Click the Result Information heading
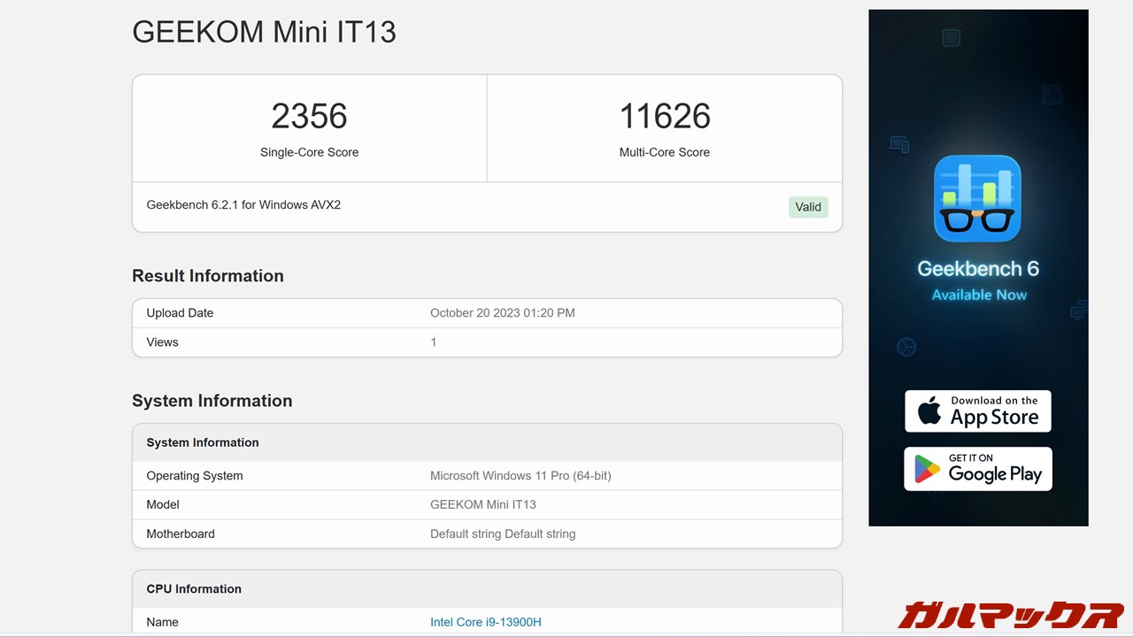1133x637 pixels. point(207,275)
